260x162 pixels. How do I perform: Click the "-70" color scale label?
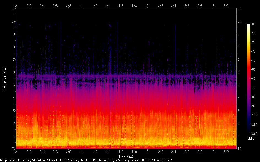coord(253,88)
